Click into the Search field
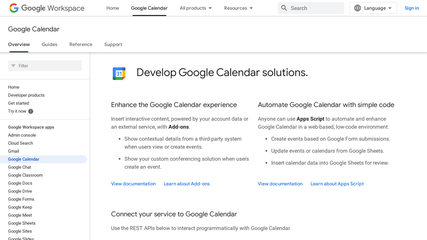427x240 pixels. [311, 8]
